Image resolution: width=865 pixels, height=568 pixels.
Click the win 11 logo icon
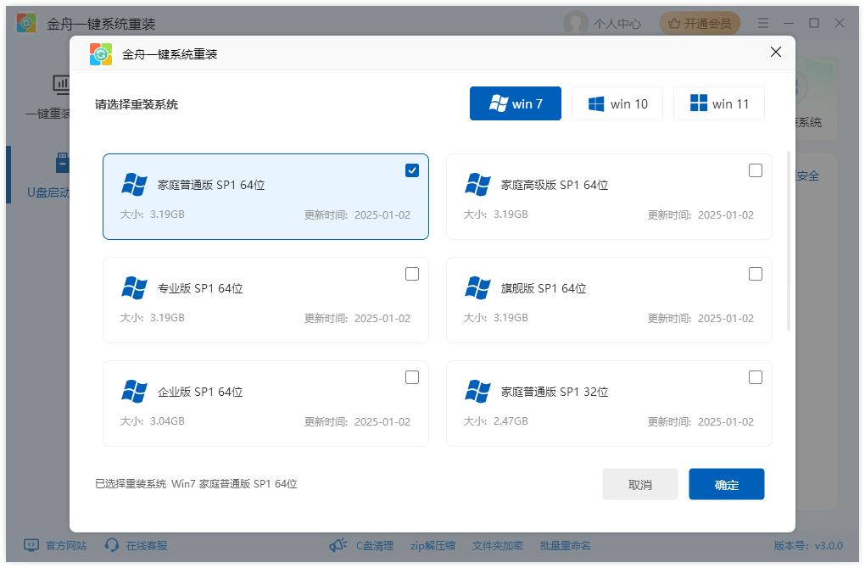click(699, 103)
